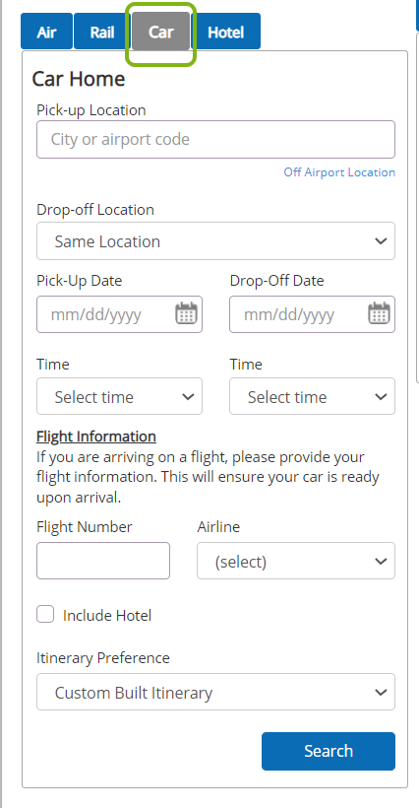The width and height of the screenshot is (419, 808).
Task: Click the Pick-Up Date text field
Action: click(x=105, y=314)
